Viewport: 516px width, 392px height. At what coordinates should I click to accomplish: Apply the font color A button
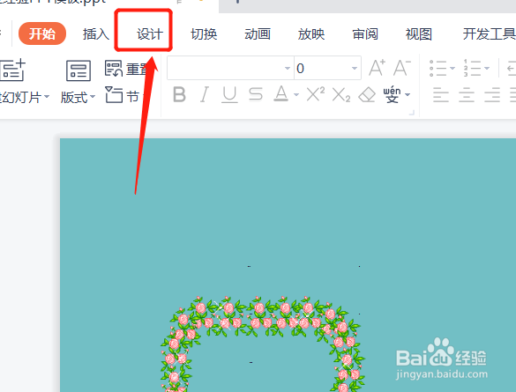[x=281, y=94]
